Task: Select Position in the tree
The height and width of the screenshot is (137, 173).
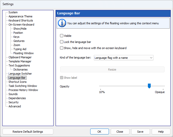Action: (18, 33)
